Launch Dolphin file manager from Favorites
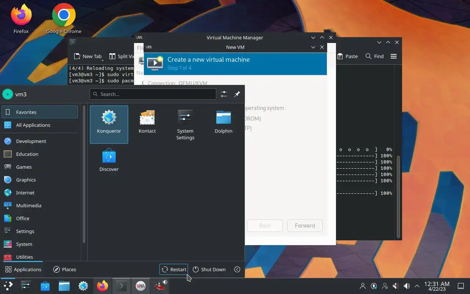The height and width of the screenshot is (294, 470). 224,124
